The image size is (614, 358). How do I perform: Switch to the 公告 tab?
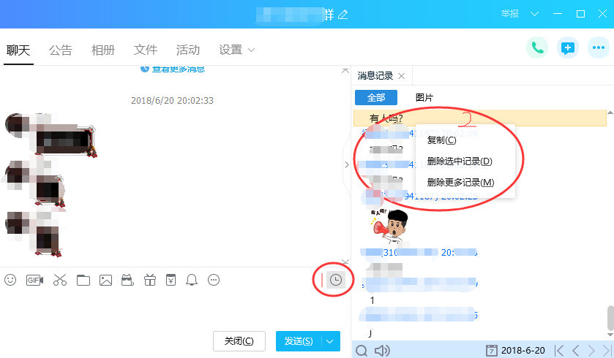[x=61, y=50]
